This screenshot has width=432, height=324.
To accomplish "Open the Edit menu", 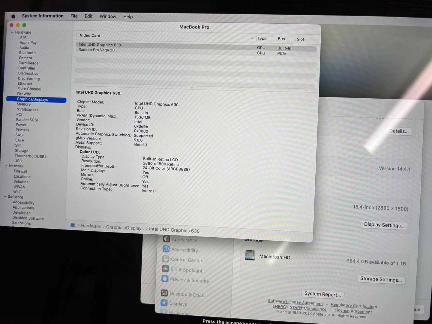I will point(88,16).
